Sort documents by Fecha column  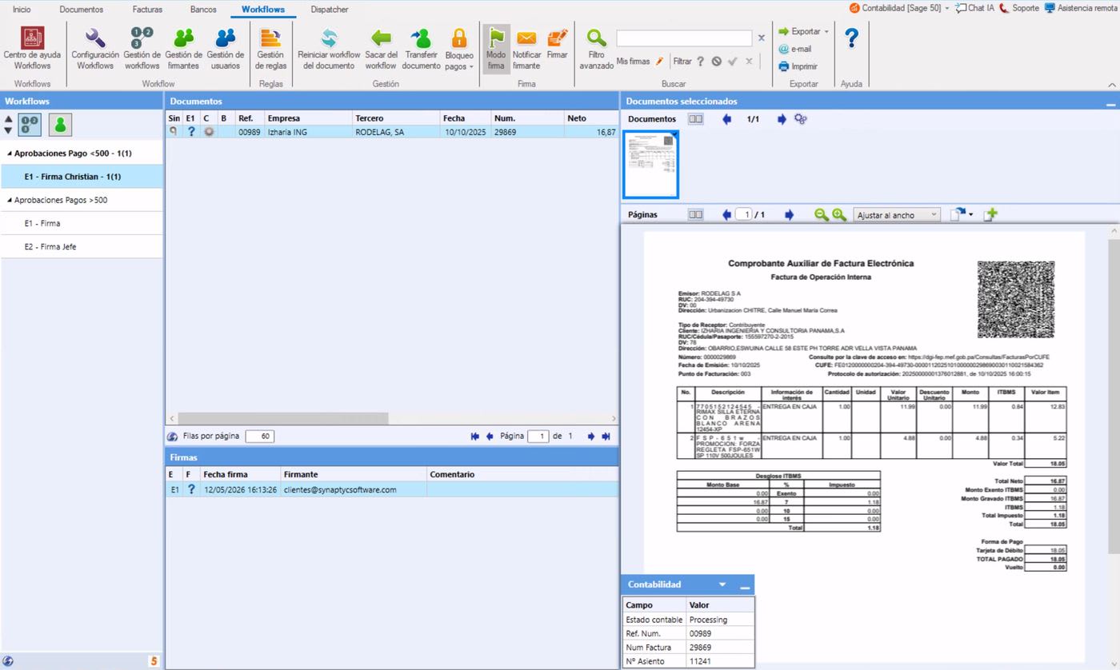[464, 118]
